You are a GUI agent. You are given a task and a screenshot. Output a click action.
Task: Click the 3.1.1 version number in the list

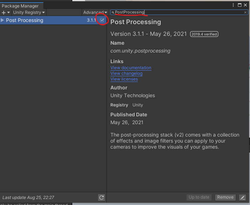pyautogui.click(x=92, y=20)
